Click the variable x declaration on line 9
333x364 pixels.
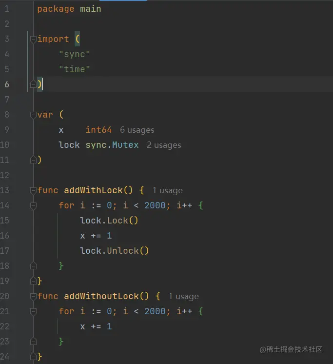61,130
